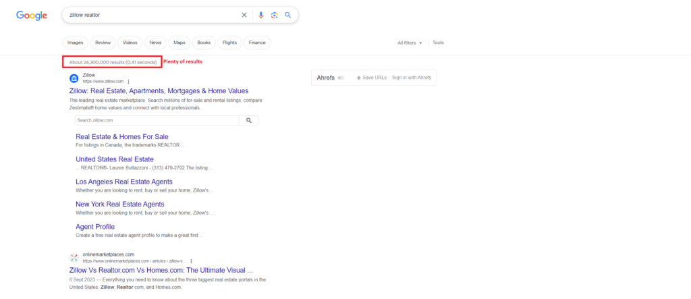The width and height of the screenshot is (691, 299).
Task: Switch to the Images filter
Action: [x=76, y=43]
